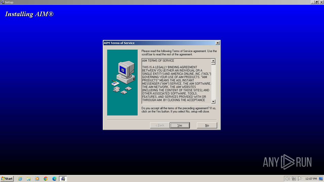Open the Start menu
The height and width of the screenshot is (182, 324).
point(7,179)
